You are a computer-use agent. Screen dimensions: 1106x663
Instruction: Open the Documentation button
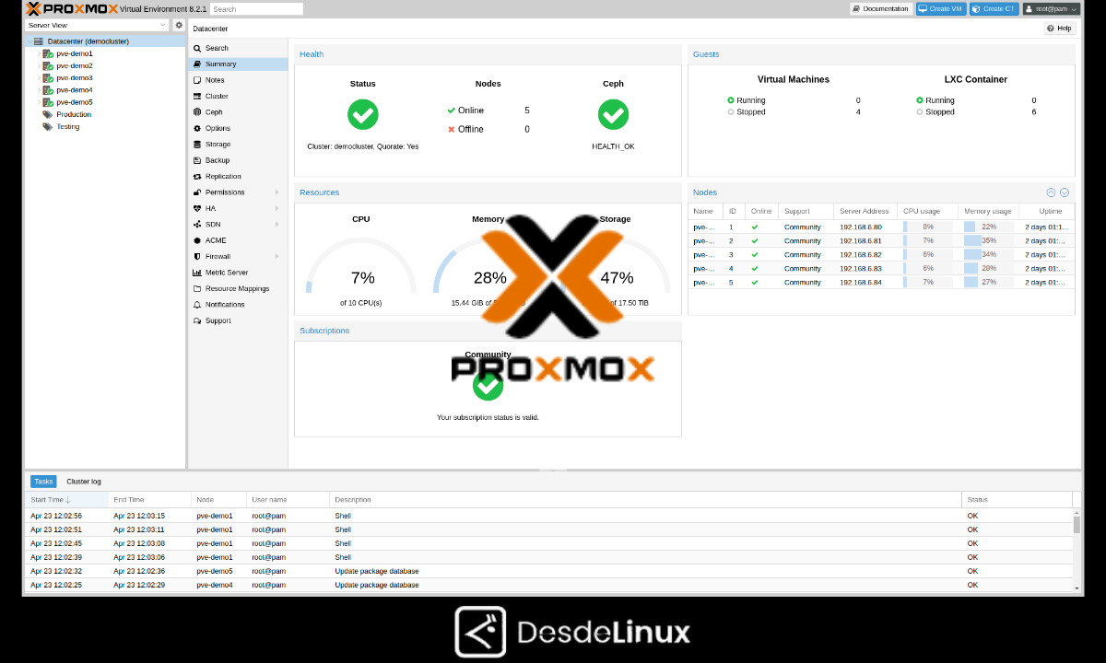coord(880,9)
